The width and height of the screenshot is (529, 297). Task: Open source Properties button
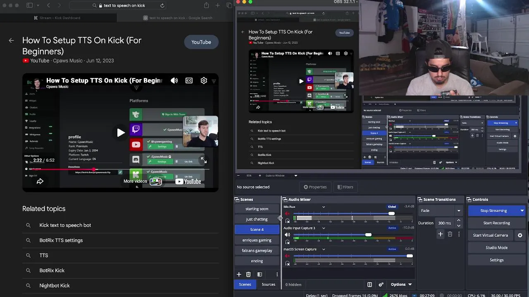(315, 187)
